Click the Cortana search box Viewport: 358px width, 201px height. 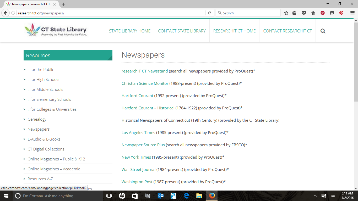click(x=58, y=196)
